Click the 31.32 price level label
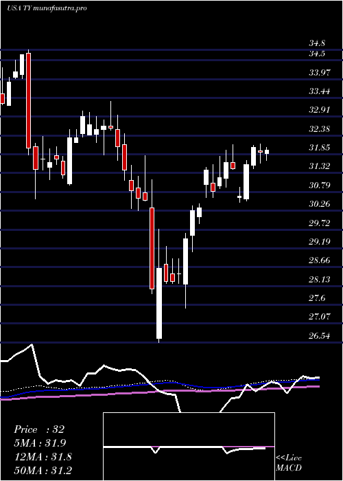 coord(320,166)
